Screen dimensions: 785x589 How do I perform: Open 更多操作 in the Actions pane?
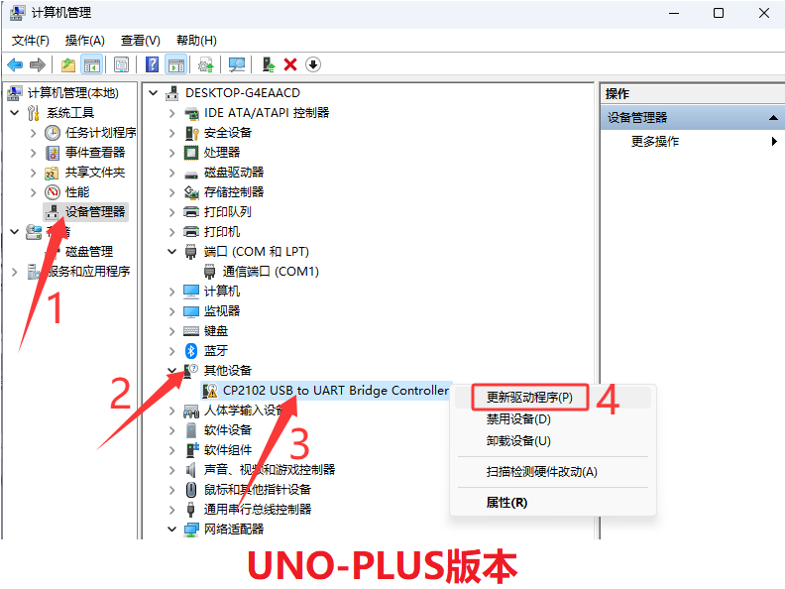pos(655,141)
